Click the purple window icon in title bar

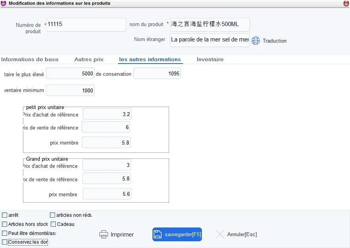point(3,3)
